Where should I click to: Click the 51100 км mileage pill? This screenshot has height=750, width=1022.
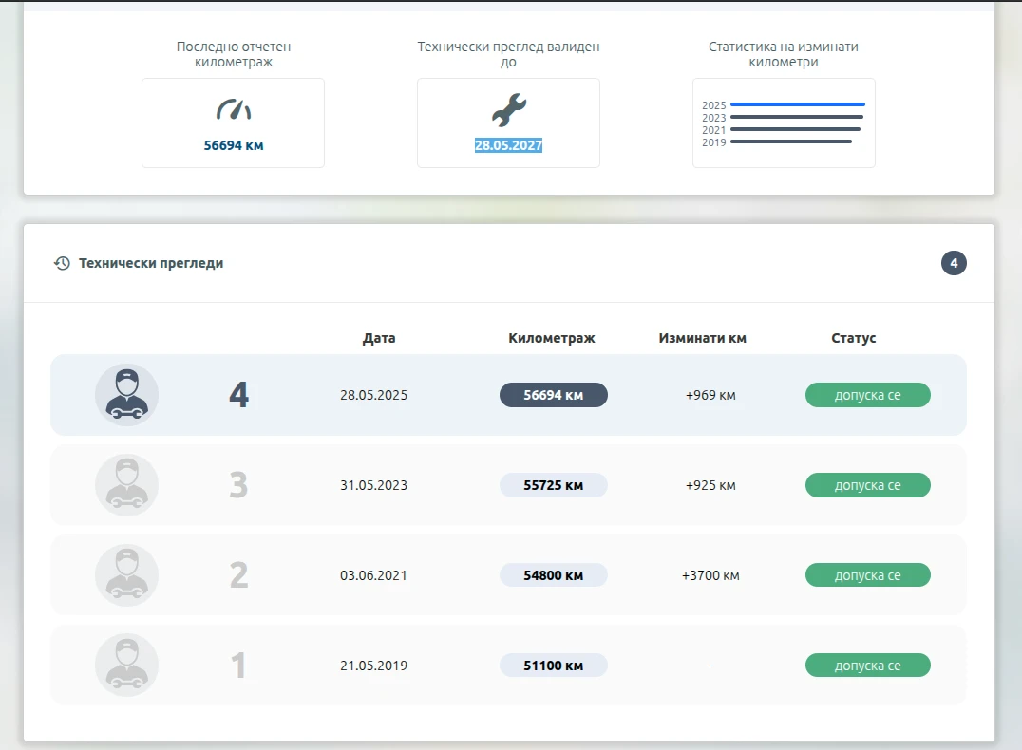click(x=554, y=666)
